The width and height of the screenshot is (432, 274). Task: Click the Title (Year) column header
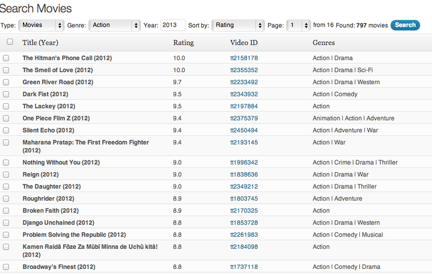click(x=40, y=43)
